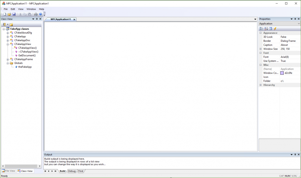Click the Copy toolbar icon
The width and height of the screenshot is (301, 178).
coord(25,14)
